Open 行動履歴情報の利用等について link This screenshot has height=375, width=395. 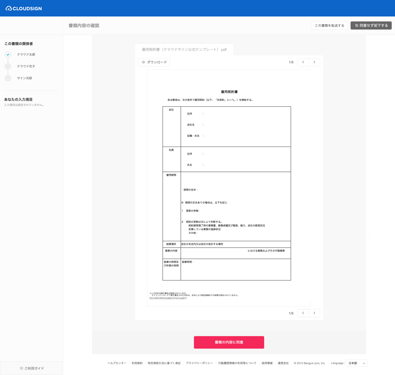point(237,363)
